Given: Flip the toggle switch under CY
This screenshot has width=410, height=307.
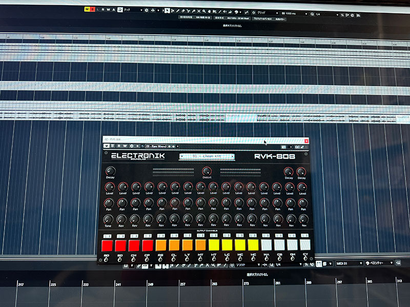Looking at the screenshot, I should coord(305,258).
